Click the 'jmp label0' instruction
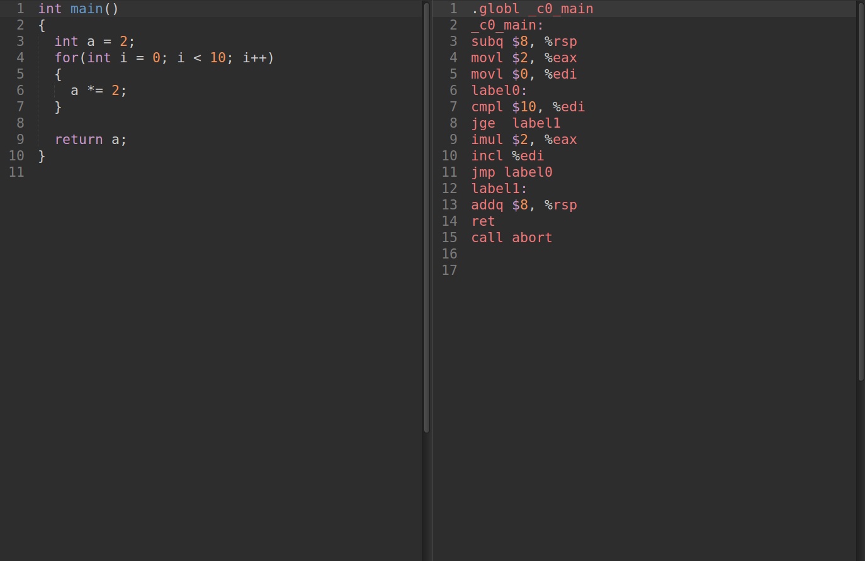The image size is (865, 561). [511, 172]
